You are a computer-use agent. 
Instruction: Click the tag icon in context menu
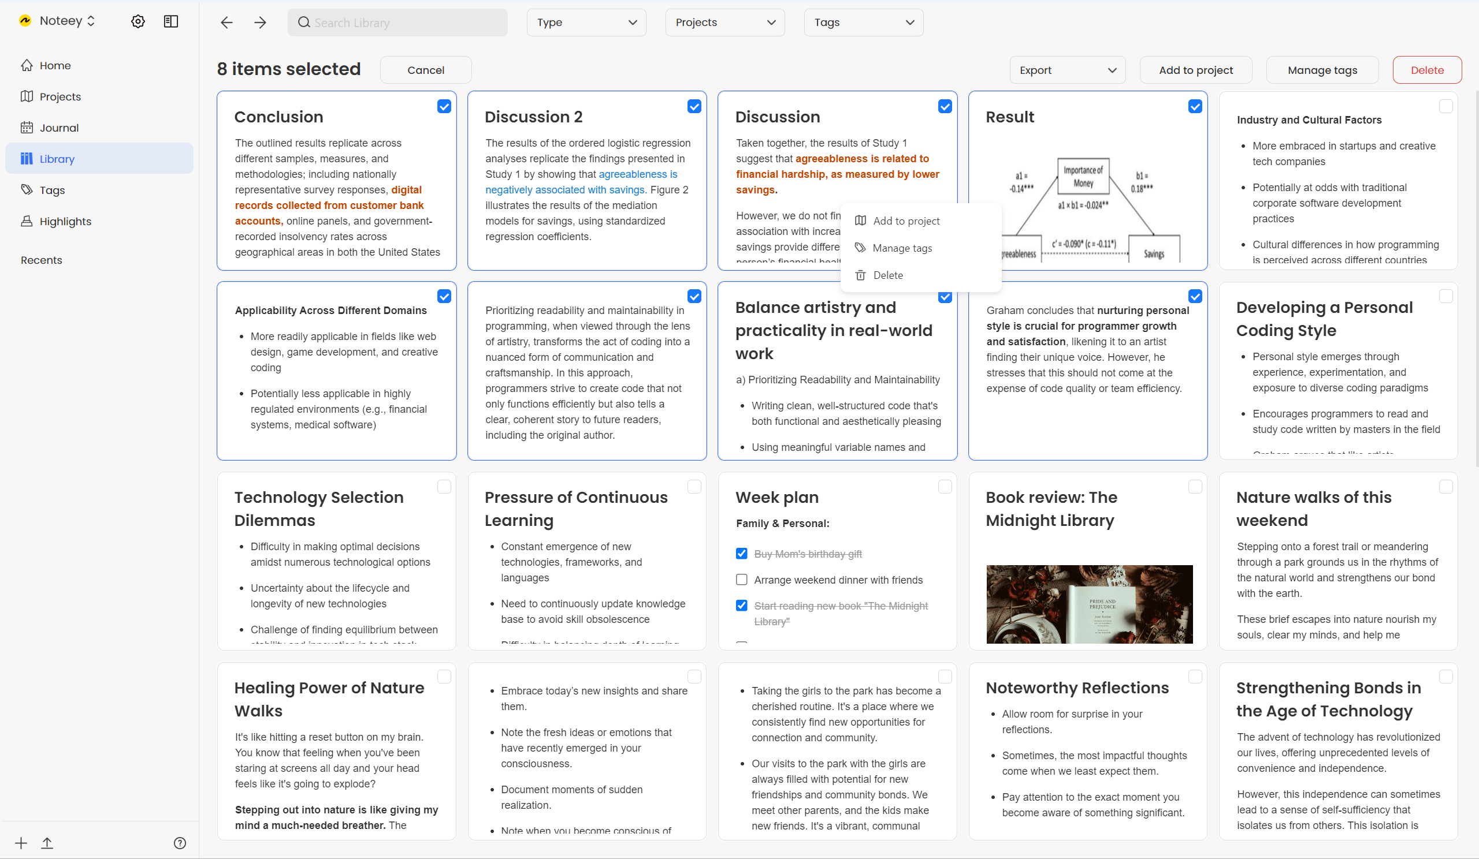(x=860, y=248)
